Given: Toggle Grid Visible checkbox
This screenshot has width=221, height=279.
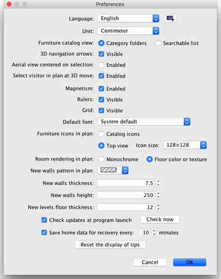Looking at the screenshot, I should click(x=101, y=110).
